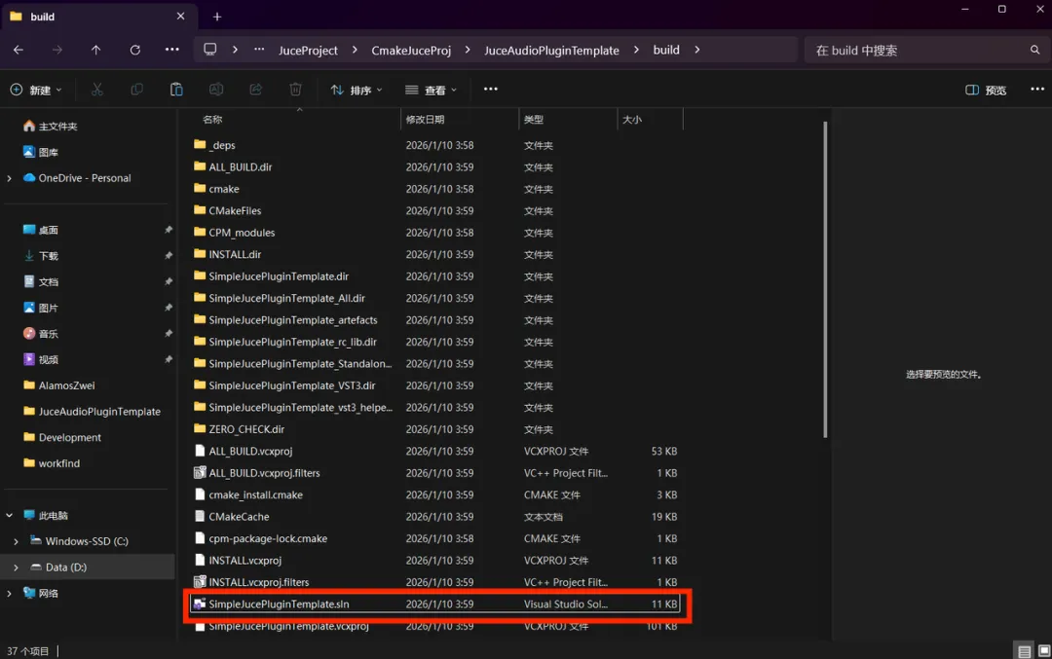Open the far-right toolbar overflow ellipsis

1037,90
